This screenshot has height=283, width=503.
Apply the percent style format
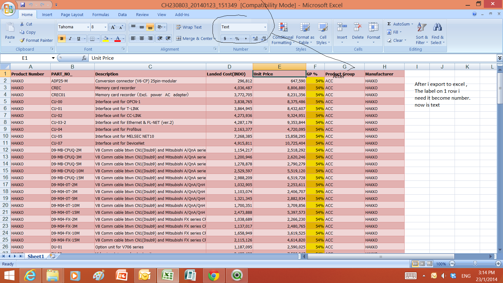coord(237,39)
